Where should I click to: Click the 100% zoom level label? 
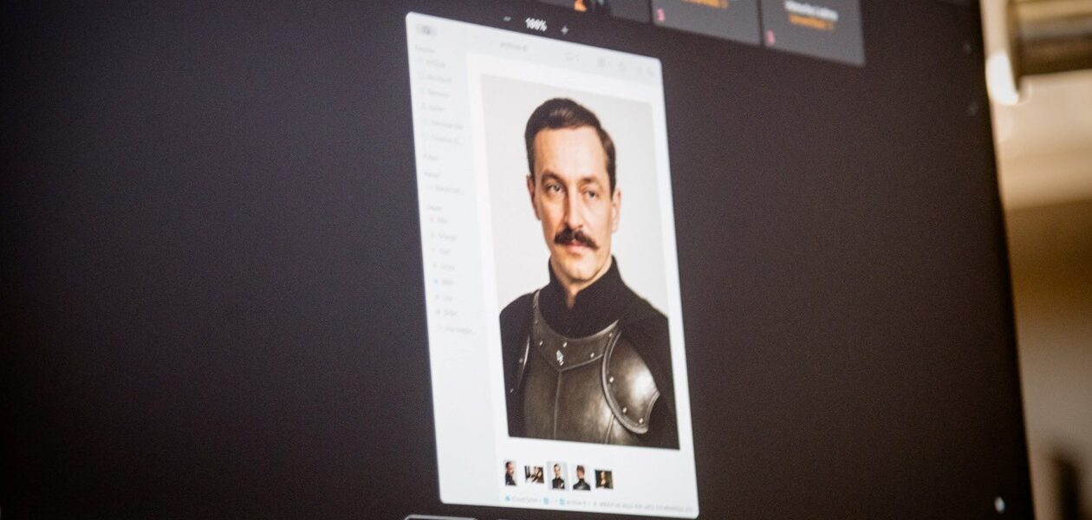(536, 24)
